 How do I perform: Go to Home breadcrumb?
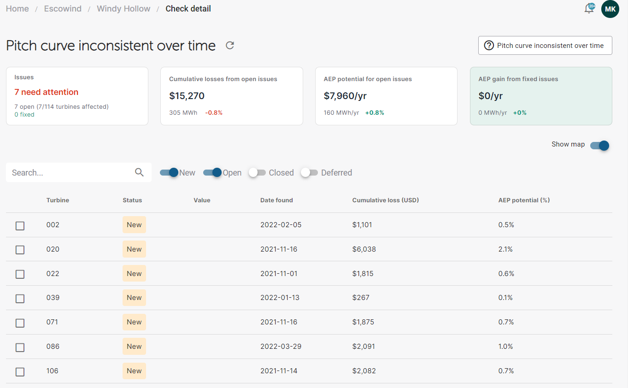(x=18, y=9)
